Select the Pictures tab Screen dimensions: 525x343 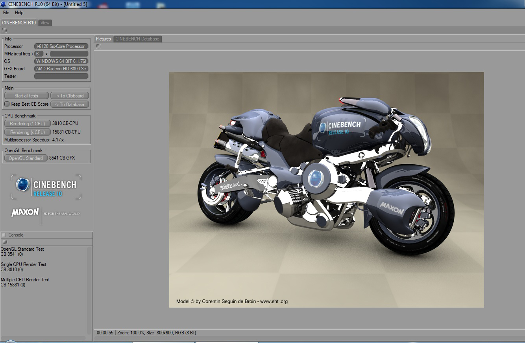click(104, 39)
